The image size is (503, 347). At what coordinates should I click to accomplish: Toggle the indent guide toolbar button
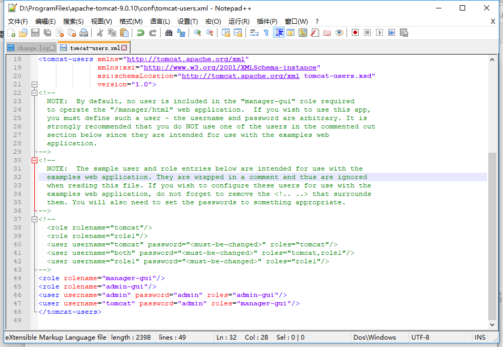tap(279, 33)
